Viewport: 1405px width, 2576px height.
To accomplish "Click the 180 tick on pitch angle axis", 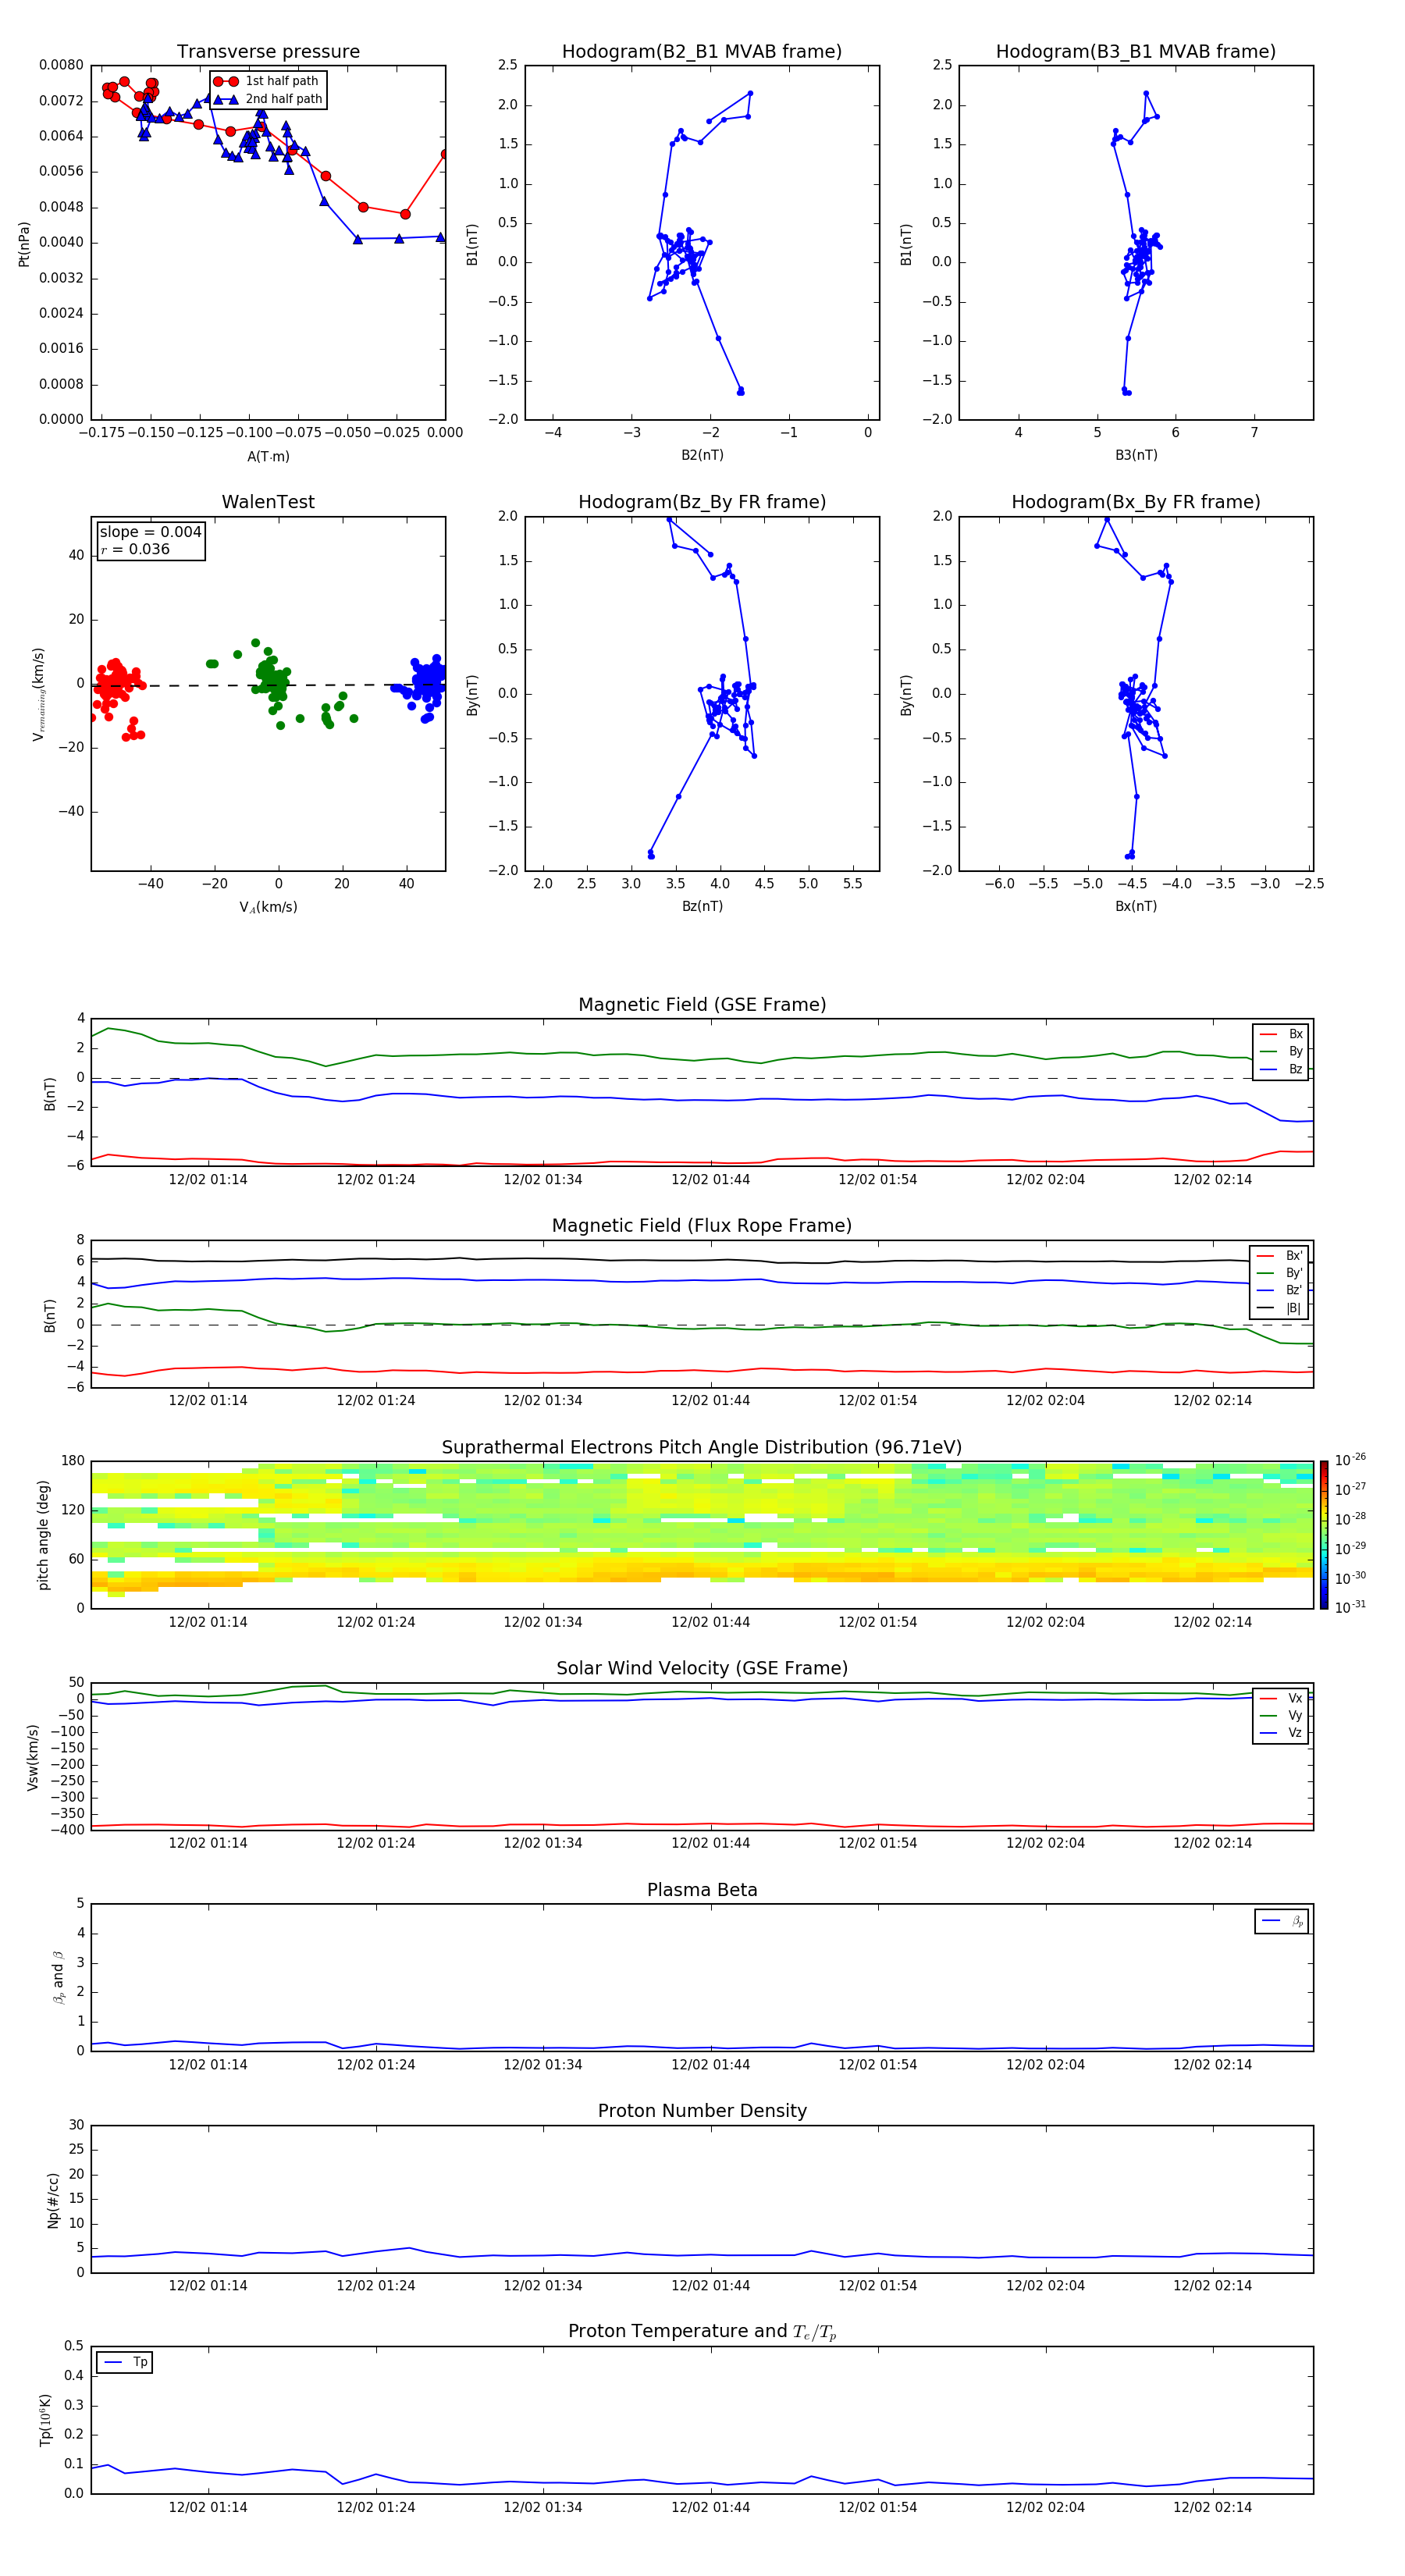I will coord(73,1461).
